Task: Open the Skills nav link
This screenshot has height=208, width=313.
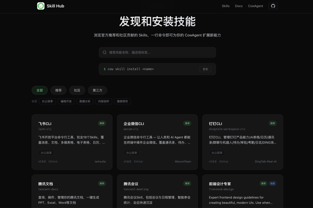Action: [x=225, y=6]
